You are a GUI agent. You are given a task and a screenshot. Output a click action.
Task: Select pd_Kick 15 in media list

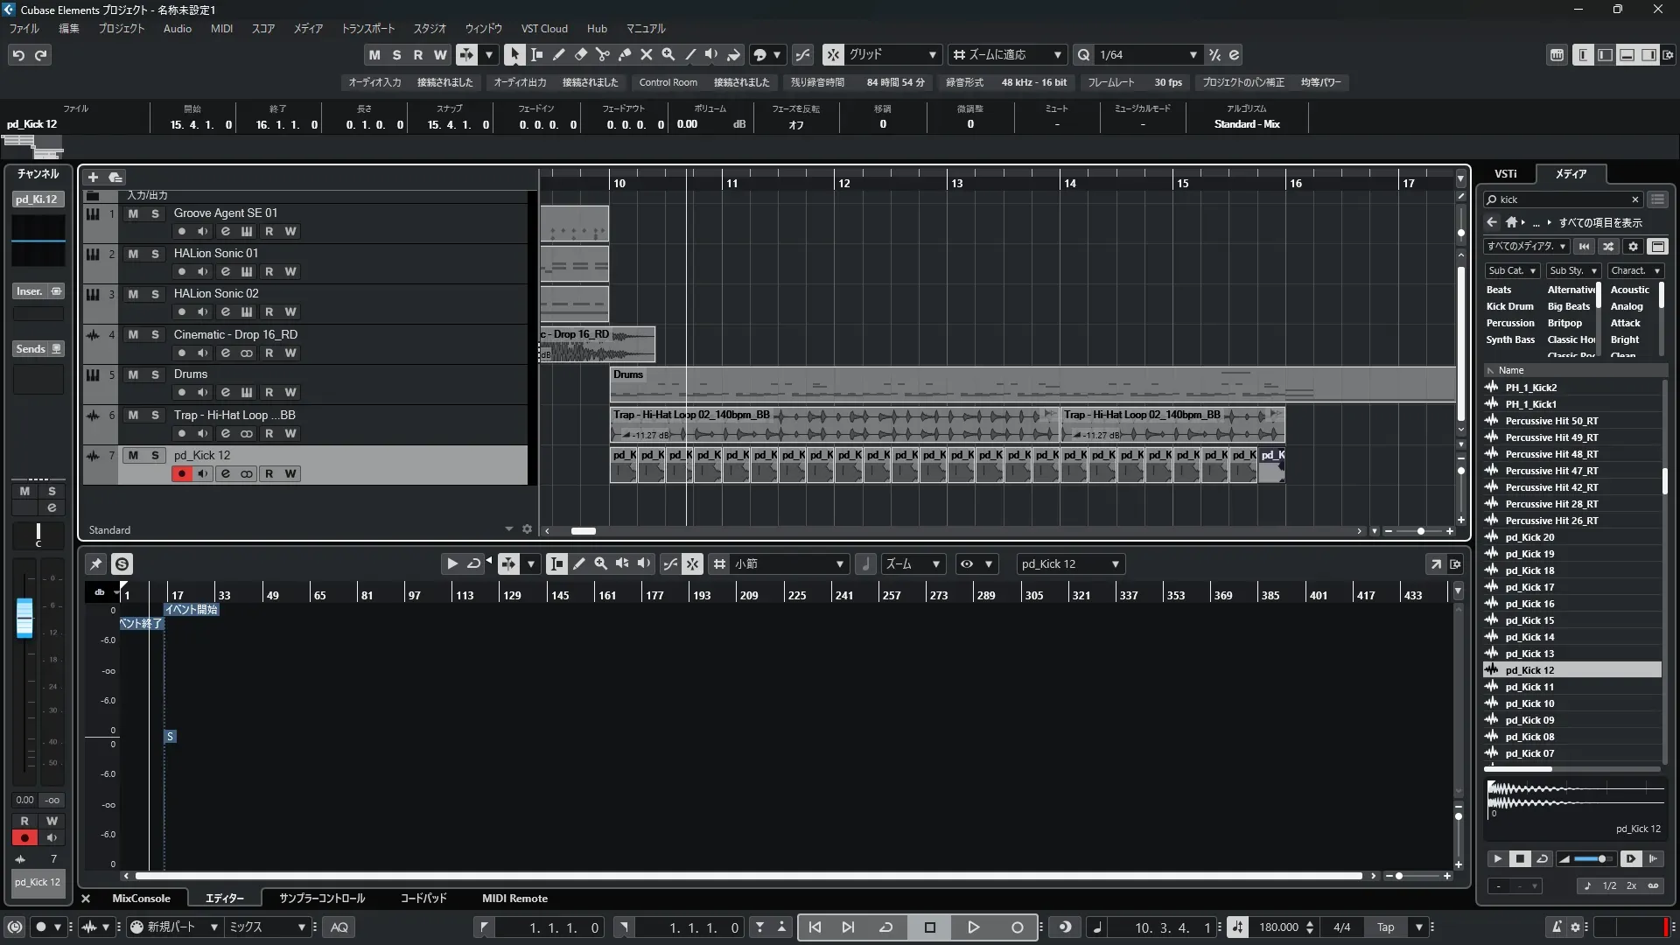1529,620
